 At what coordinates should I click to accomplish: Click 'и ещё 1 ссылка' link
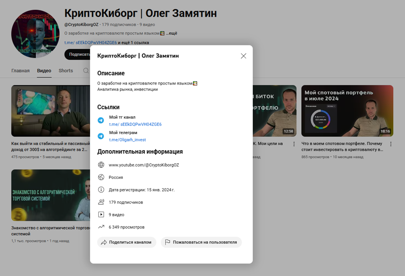pos(134,43)
